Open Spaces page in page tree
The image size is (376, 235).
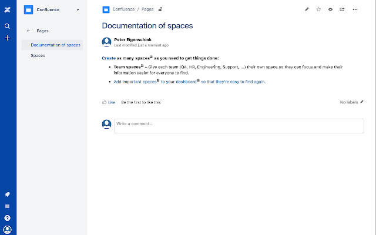click(38, 55)
